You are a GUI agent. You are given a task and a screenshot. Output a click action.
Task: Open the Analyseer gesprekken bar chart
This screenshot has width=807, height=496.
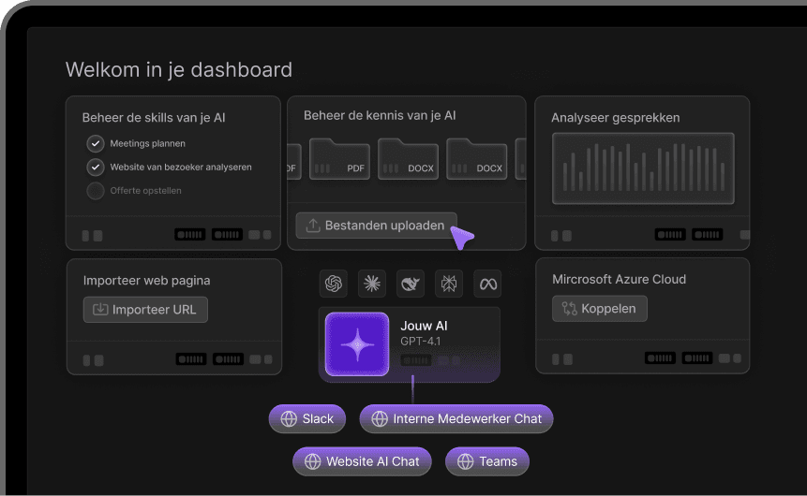[642, 168]
